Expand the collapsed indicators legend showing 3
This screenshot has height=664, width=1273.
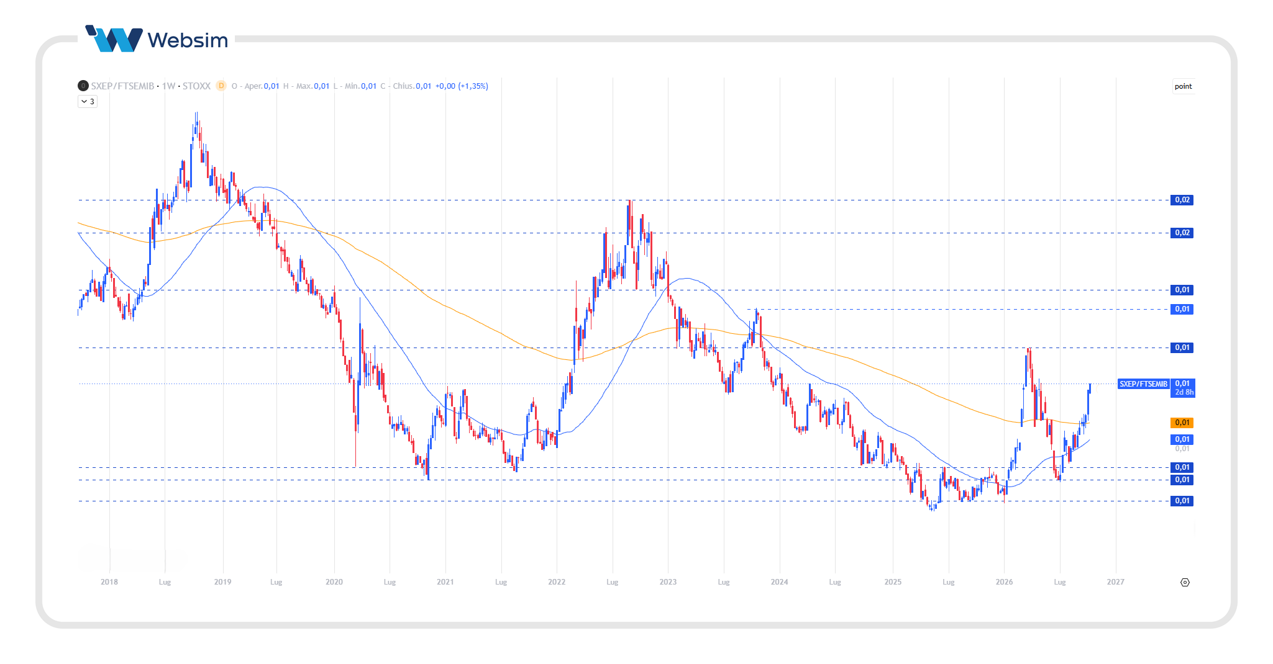(x=88, y=101)
